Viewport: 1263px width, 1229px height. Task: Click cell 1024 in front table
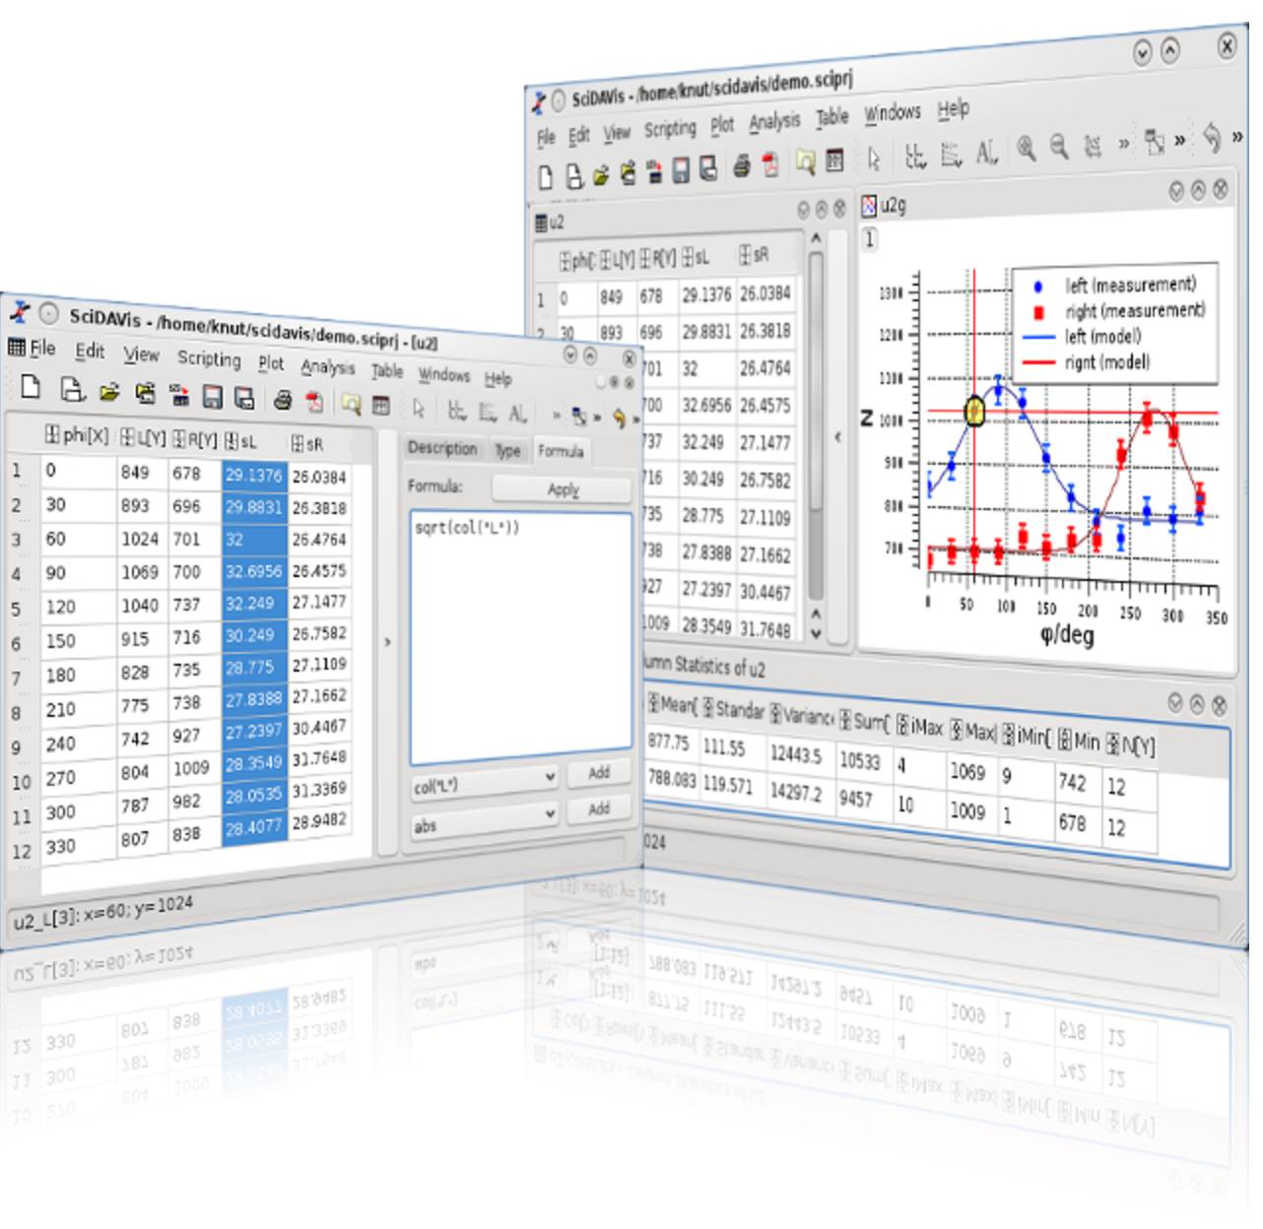pyautogui.click(x=140, y=539)
